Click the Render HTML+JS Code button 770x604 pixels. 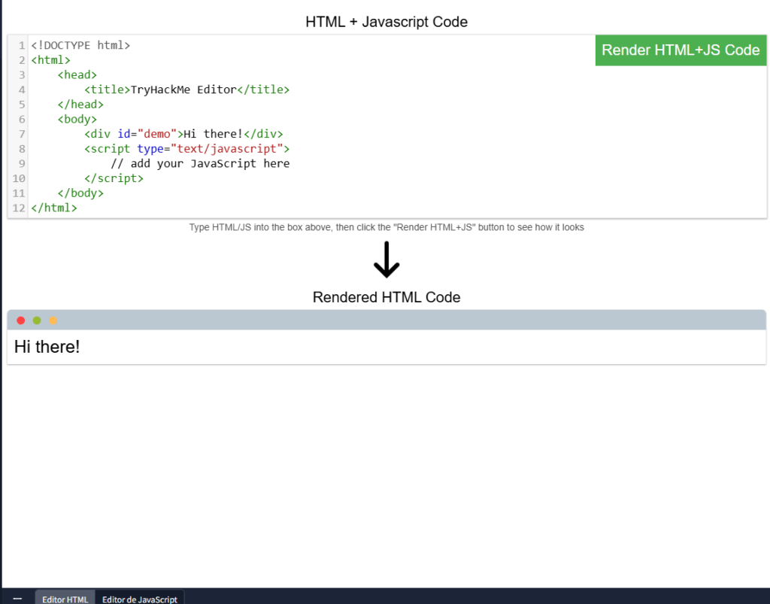(x=681, y=50)
